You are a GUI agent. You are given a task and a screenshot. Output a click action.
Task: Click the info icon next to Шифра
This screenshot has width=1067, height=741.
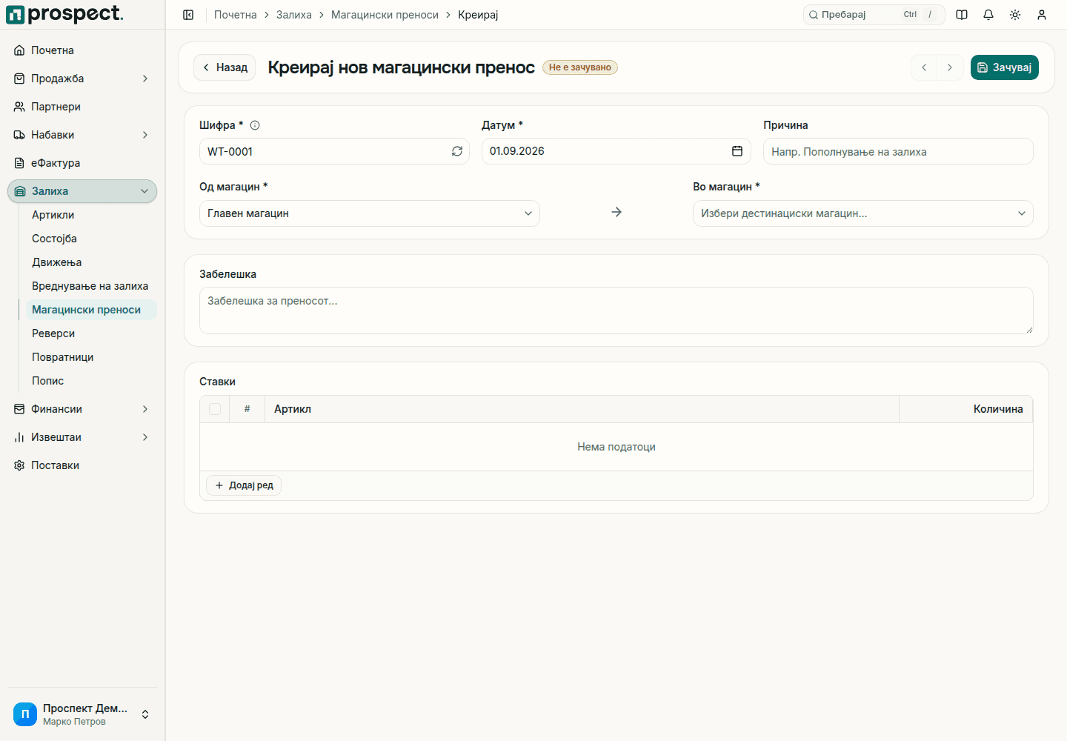click(255, 125)
